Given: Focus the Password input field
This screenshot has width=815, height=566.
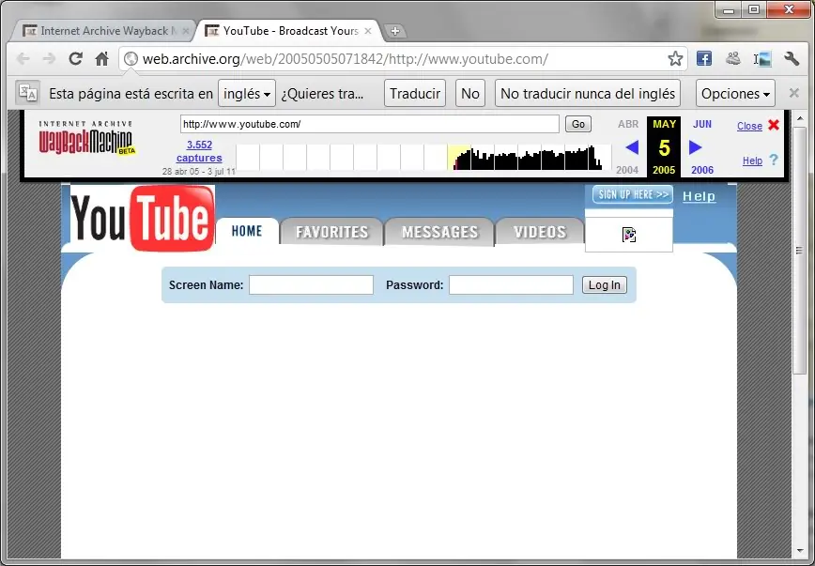Looking at the screenshot, I should pyautogui.click(x=511, y=284).
